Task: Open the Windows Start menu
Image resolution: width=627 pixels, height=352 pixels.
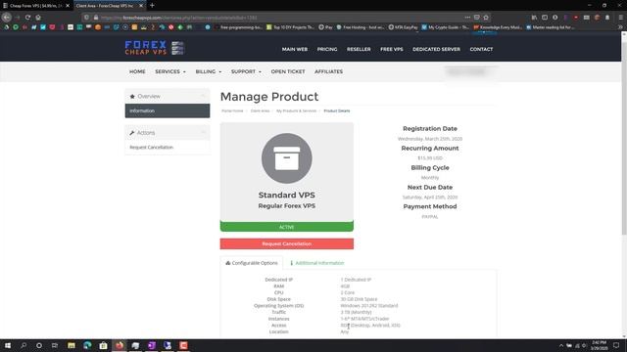Action: [x=7, y=345]
